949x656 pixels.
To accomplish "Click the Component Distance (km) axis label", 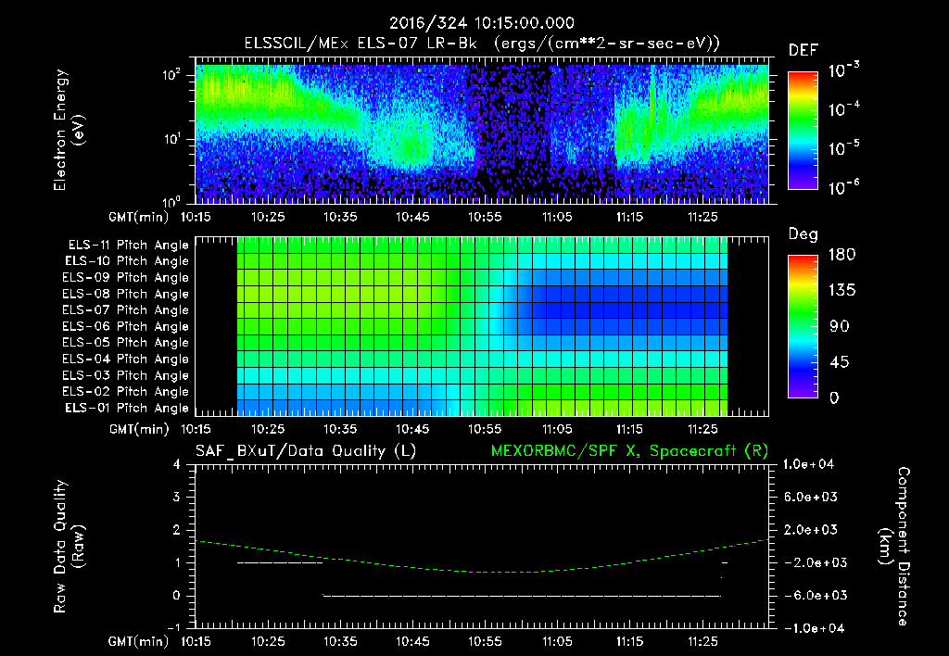I will coord(894,546).
